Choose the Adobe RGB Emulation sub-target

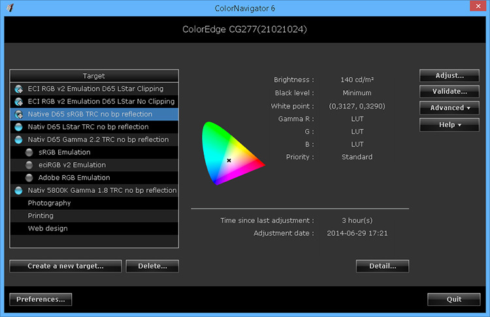94,178
